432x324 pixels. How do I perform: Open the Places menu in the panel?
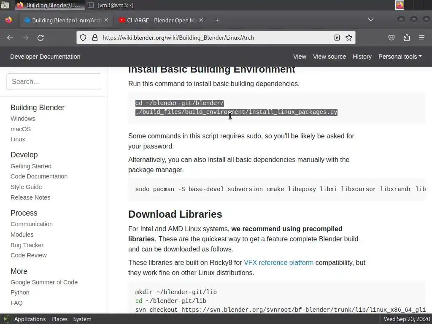(x=59, y=319)
